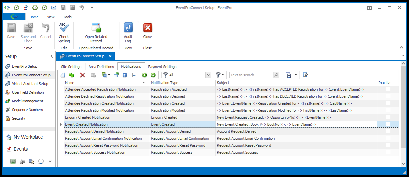This screenshot has width=409, height=177.
Task: Toggle Inactive for Request Account Email Confirmation Notification
Action: coord(388,138)
